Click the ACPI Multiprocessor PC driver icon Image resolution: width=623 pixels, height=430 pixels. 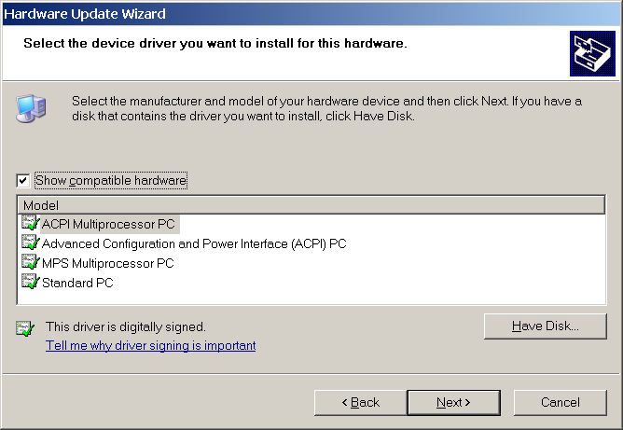(x=30, y=224)
